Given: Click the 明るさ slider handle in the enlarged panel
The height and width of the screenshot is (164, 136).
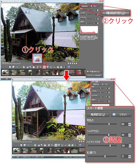Looking at the screenshot, I should click(x=109, y=124).
